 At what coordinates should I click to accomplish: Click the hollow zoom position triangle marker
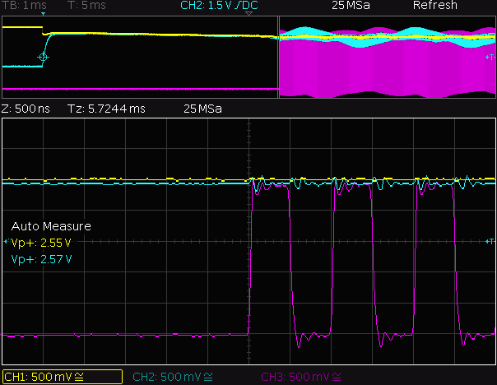click(x=248, y=14)
